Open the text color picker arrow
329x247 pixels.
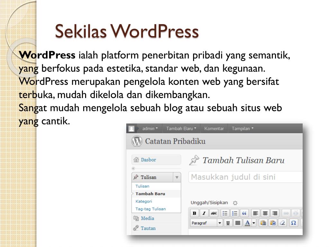[254, 223]
